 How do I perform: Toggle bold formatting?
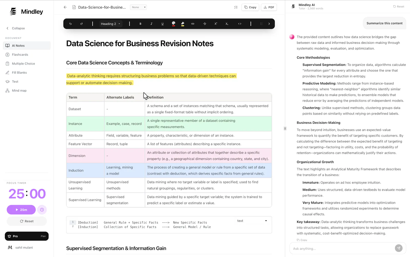point(140,24)
